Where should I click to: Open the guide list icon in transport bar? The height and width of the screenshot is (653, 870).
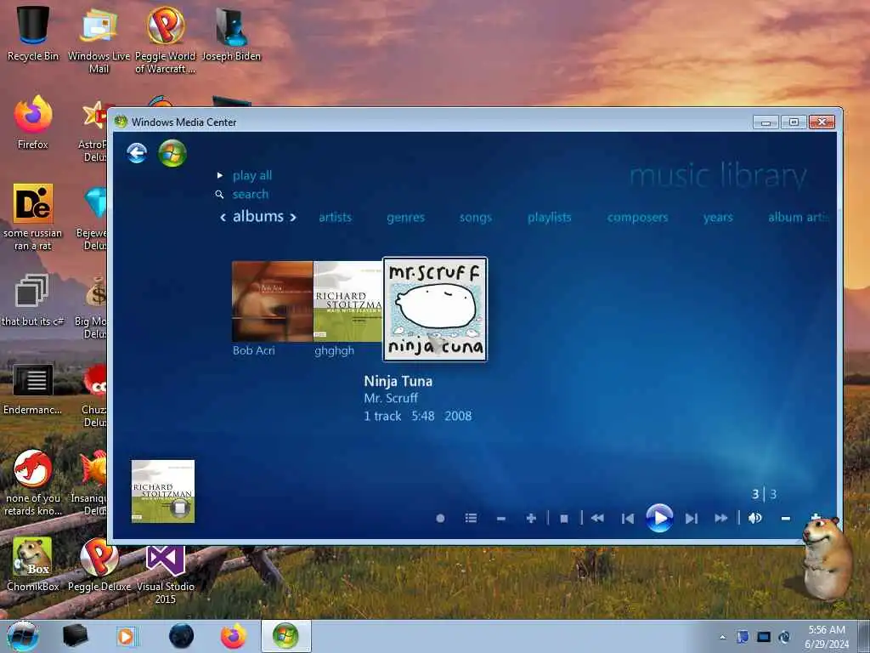pyautogui.click(x=471, y=518)
